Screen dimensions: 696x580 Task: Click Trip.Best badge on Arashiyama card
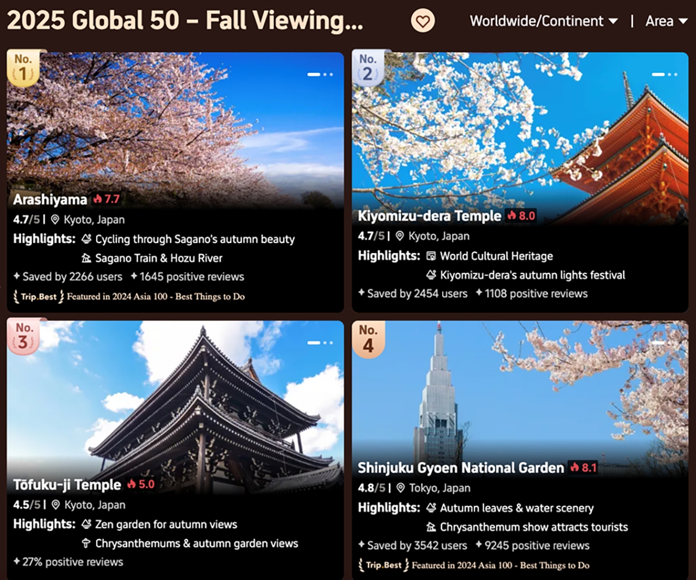click(39, 297)
